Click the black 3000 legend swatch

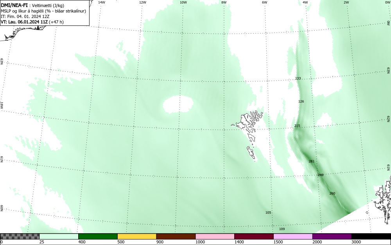pos(371,236)
